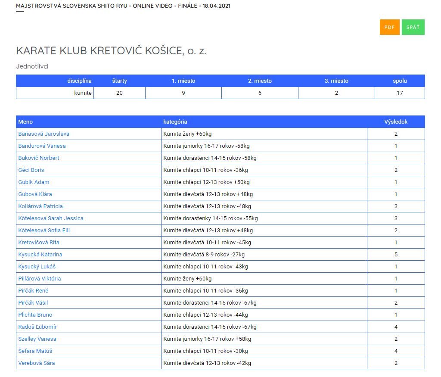Click the Majstrovstvá Slovenska Shito Ryu title
Image resolution: width=441 pixels, height=377 pixels.
pyautogui.click(x=123, y=6)
